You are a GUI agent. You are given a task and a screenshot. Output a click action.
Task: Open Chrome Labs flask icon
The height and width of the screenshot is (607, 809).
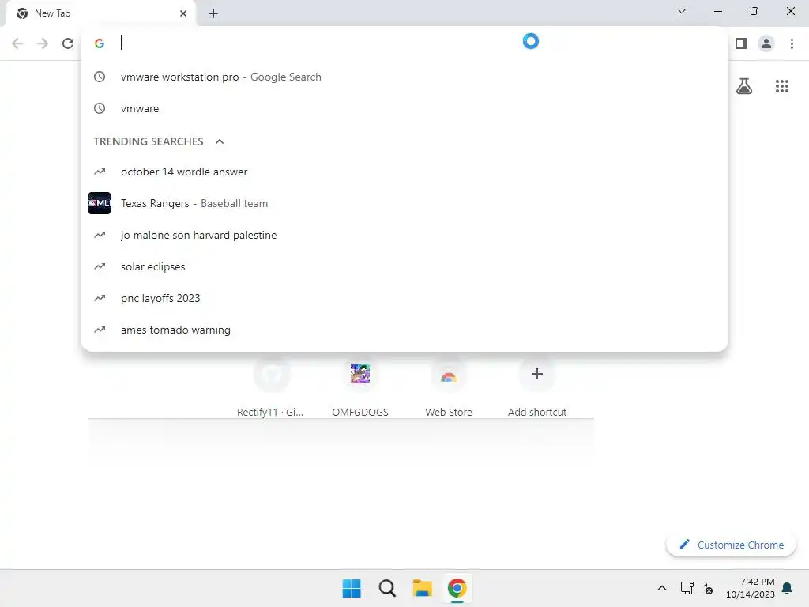click(744, 85)
